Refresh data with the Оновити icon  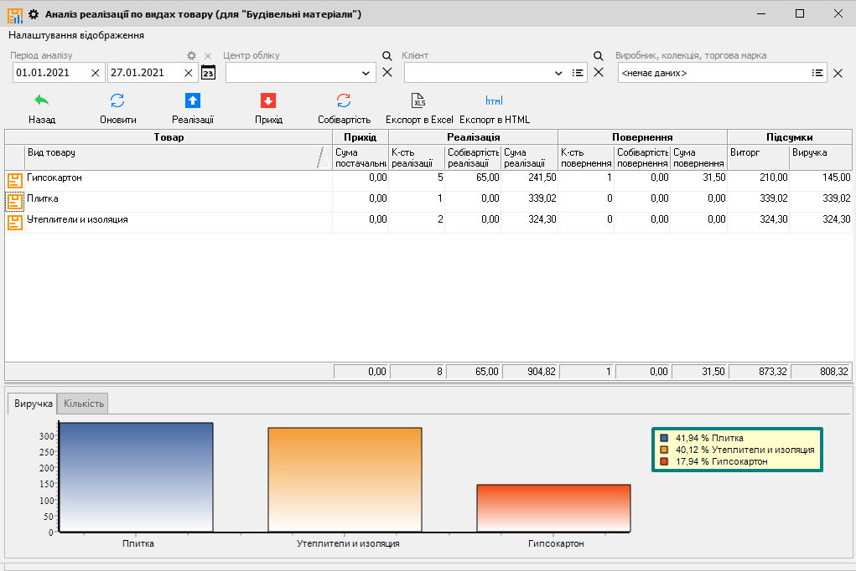[x=117, y=101]
